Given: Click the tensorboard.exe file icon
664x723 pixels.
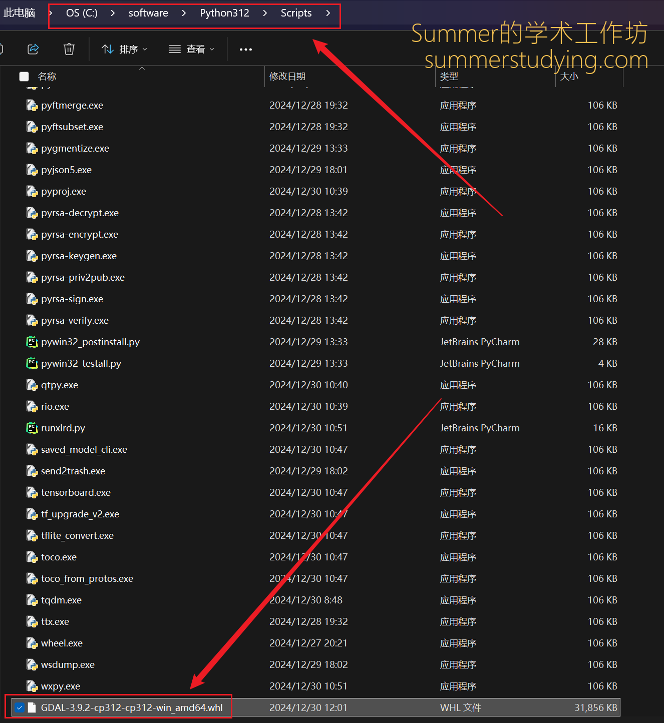Looking at the screenshot, I should tap(32, 493).
